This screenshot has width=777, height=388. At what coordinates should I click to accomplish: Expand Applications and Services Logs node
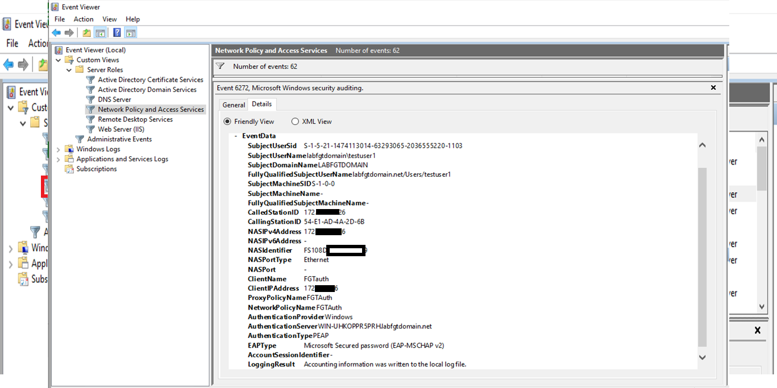(59, 159)
